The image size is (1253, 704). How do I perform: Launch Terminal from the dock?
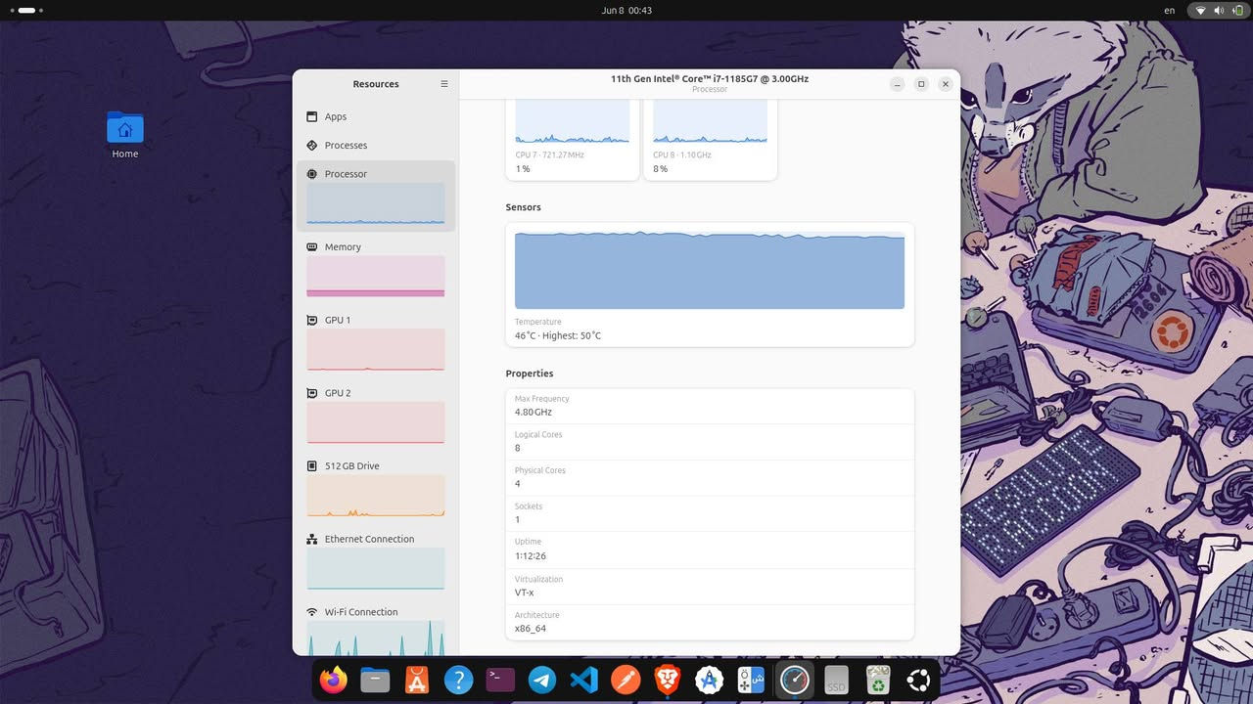pos(500,680)
